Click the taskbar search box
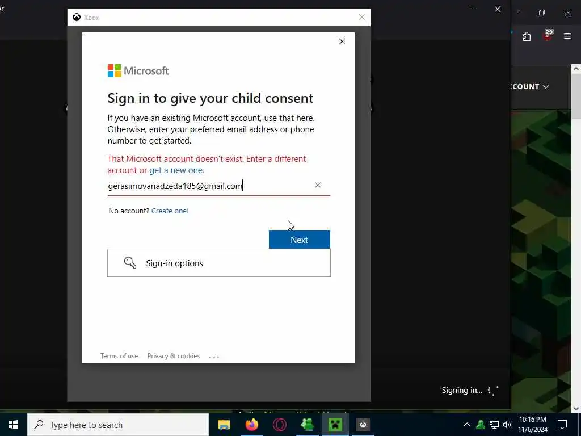 pyautogui.click(x=118, y=425)
